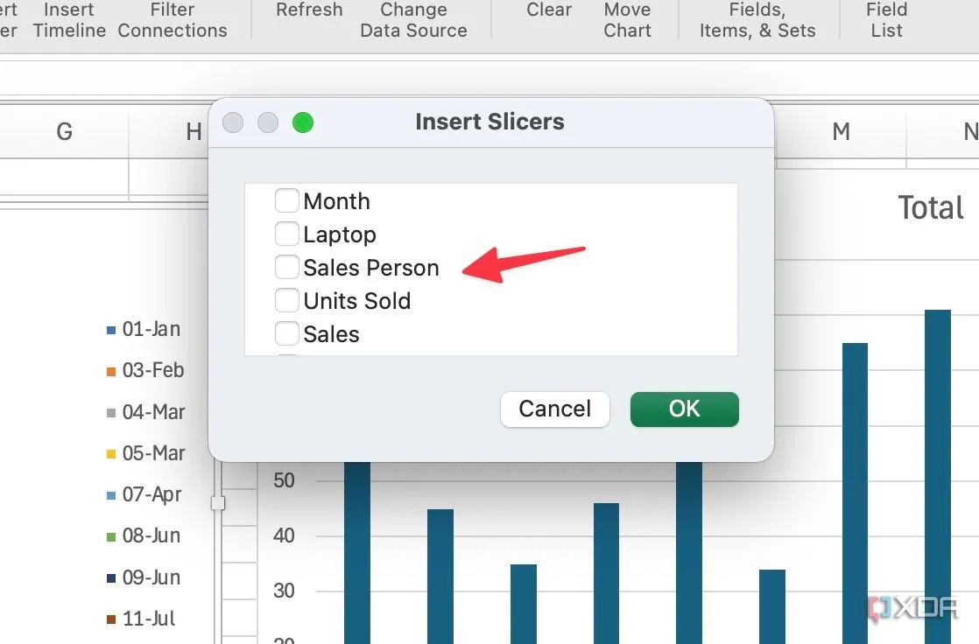Click the 01-Jan legend color marker

pyautogui.click(x=111, y=330)
